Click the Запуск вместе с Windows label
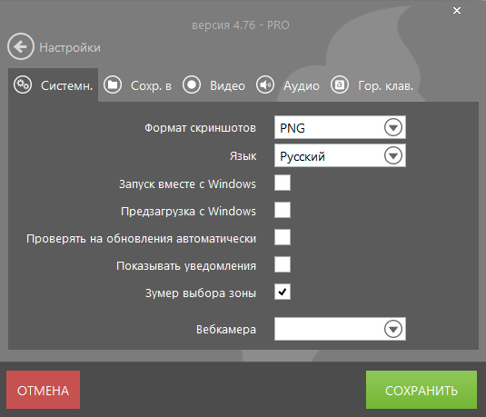486x417 pixels. 187,184
